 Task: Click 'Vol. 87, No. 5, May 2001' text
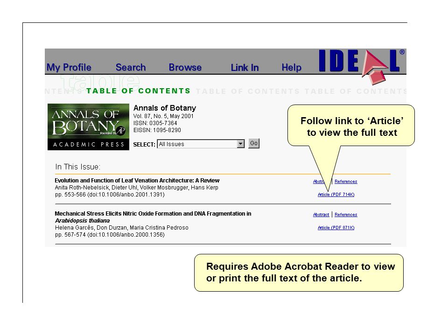pos(163,116)
